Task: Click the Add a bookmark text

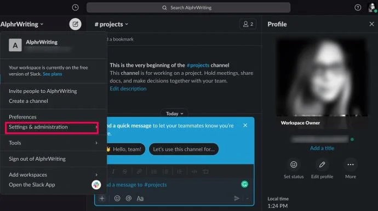Action: point(120,39)
